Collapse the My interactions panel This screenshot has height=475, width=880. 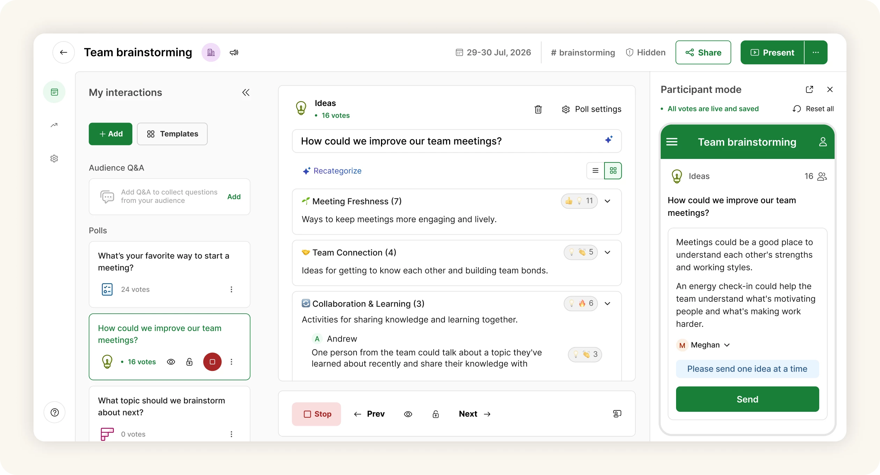(x=246, y=93)
